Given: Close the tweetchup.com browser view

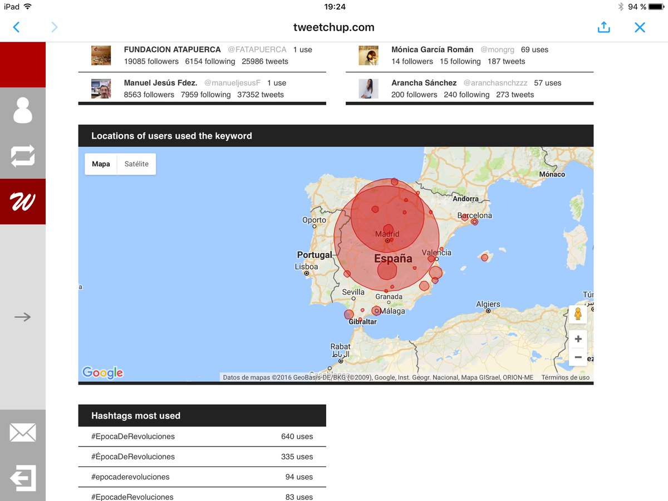Looking at the screenshot, I should (640, 27).
